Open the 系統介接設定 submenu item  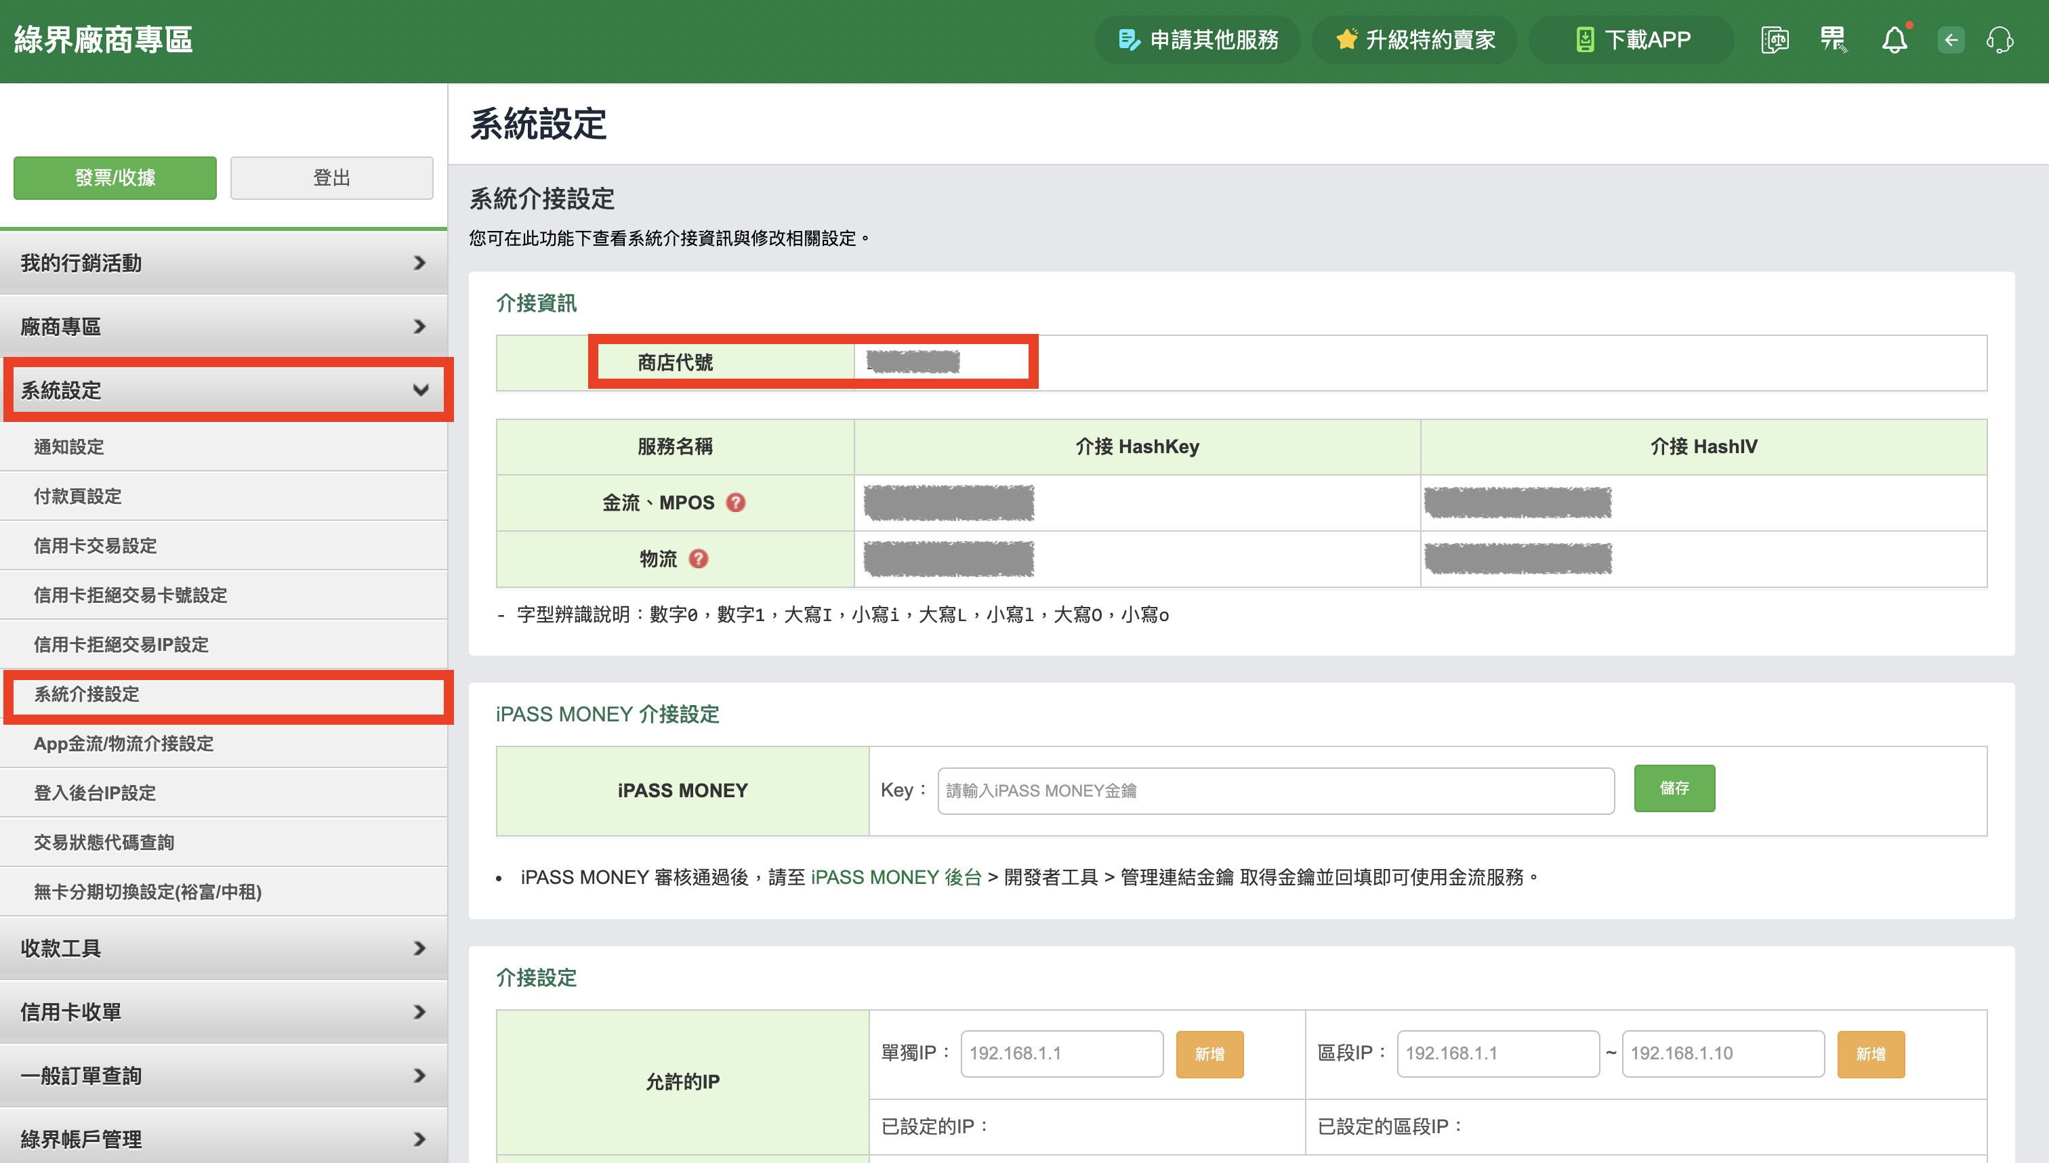[x=86, y=694]
